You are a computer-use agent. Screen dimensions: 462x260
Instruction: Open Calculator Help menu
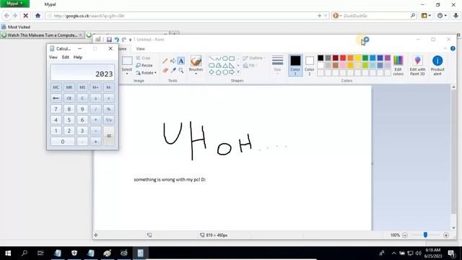click(x=78, y=57)
